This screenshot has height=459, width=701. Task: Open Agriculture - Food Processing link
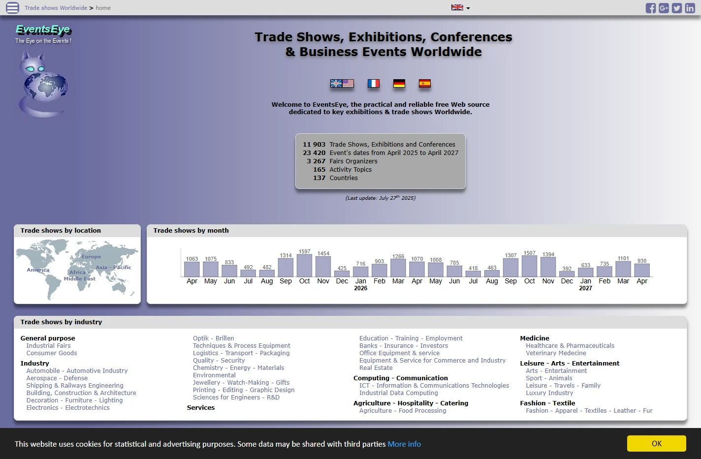[x=403, y=411]
